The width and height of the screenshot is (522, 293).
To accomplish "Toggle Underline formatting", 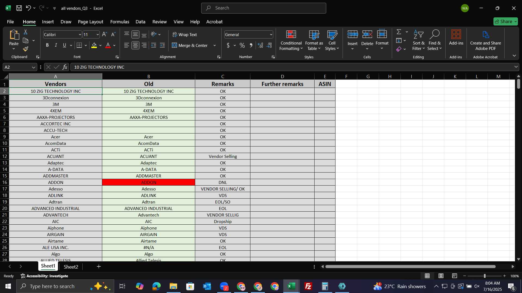I will pos(64,45).
